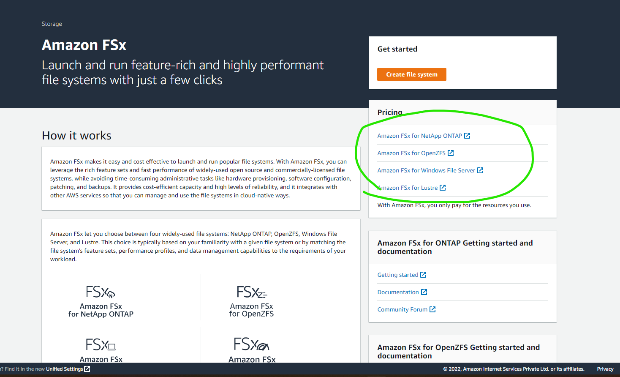Click external-link icon beside OpenZFS pricing
The height and width of the screenshot is (377, 620).
click(x=451, y=153)
